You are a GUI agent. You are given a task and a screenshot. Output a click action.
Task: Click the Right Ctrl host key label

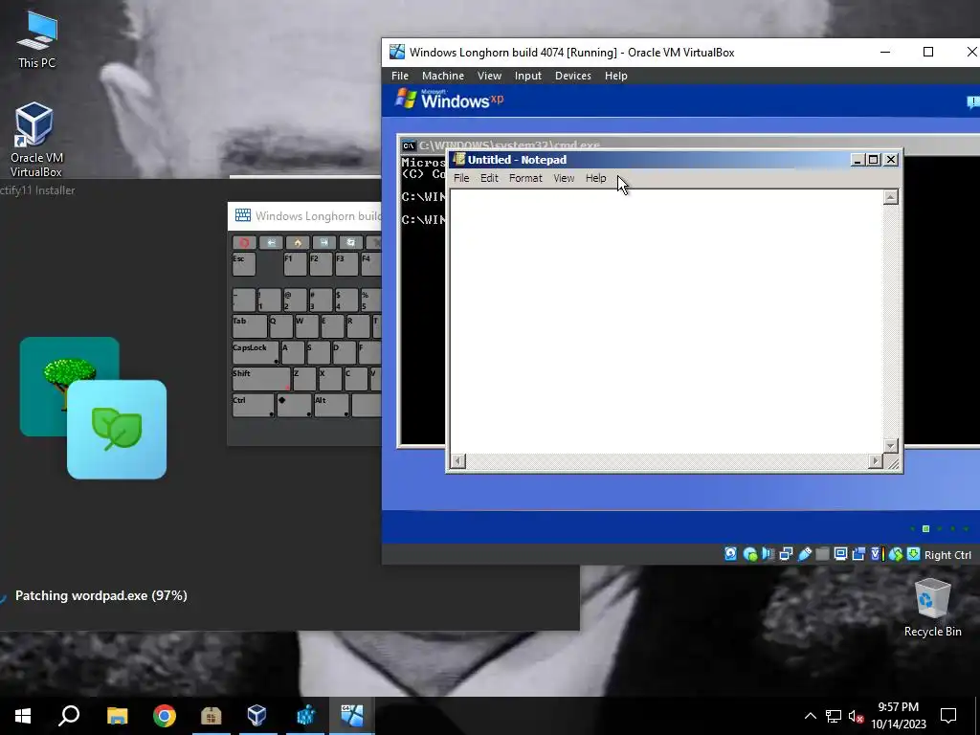(947, 555)
